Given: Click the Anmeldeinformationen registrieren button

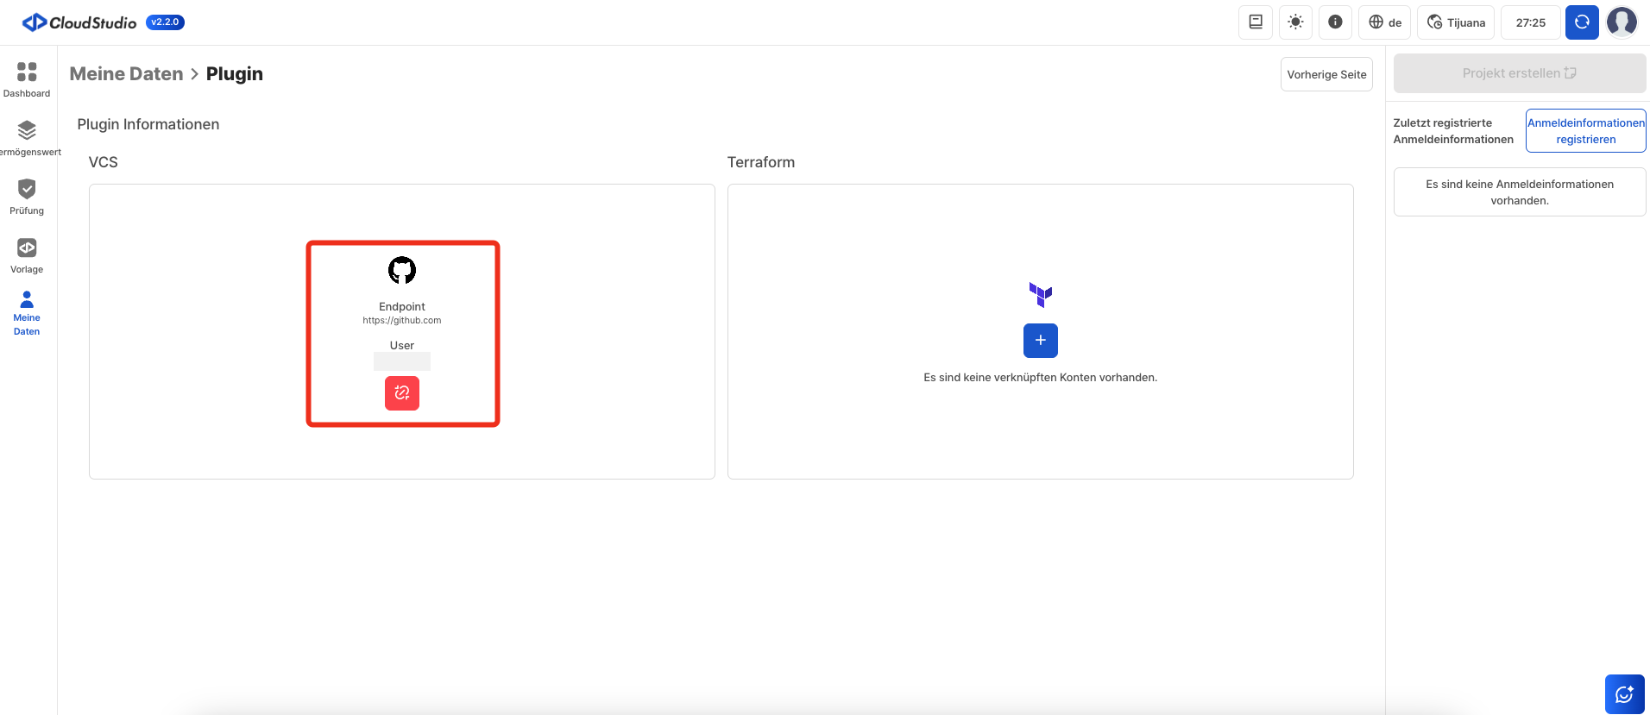Looking at the screenshot, I should pos(1585,131).
